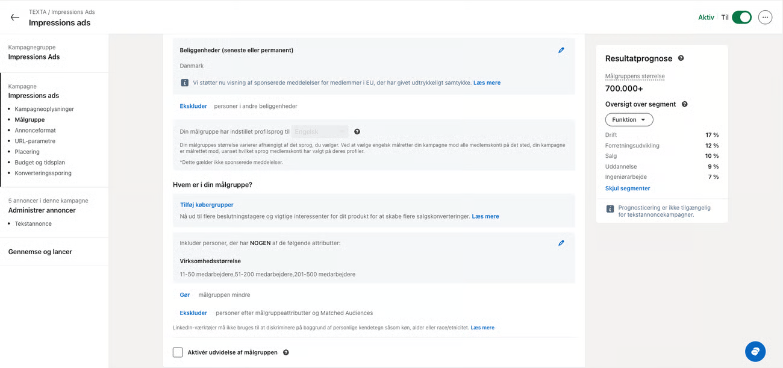
Task: Click the back arrow icon
Action: click(x=15, y=17)
